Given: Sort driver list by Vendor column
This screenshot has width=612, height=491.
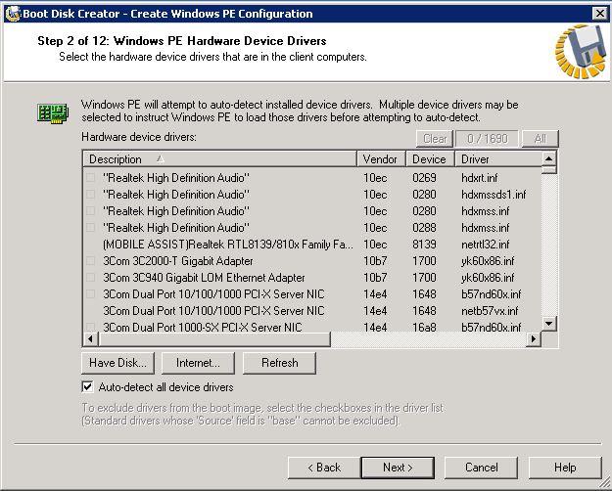Looking at the screenshot, I should (x=381, y=159).
